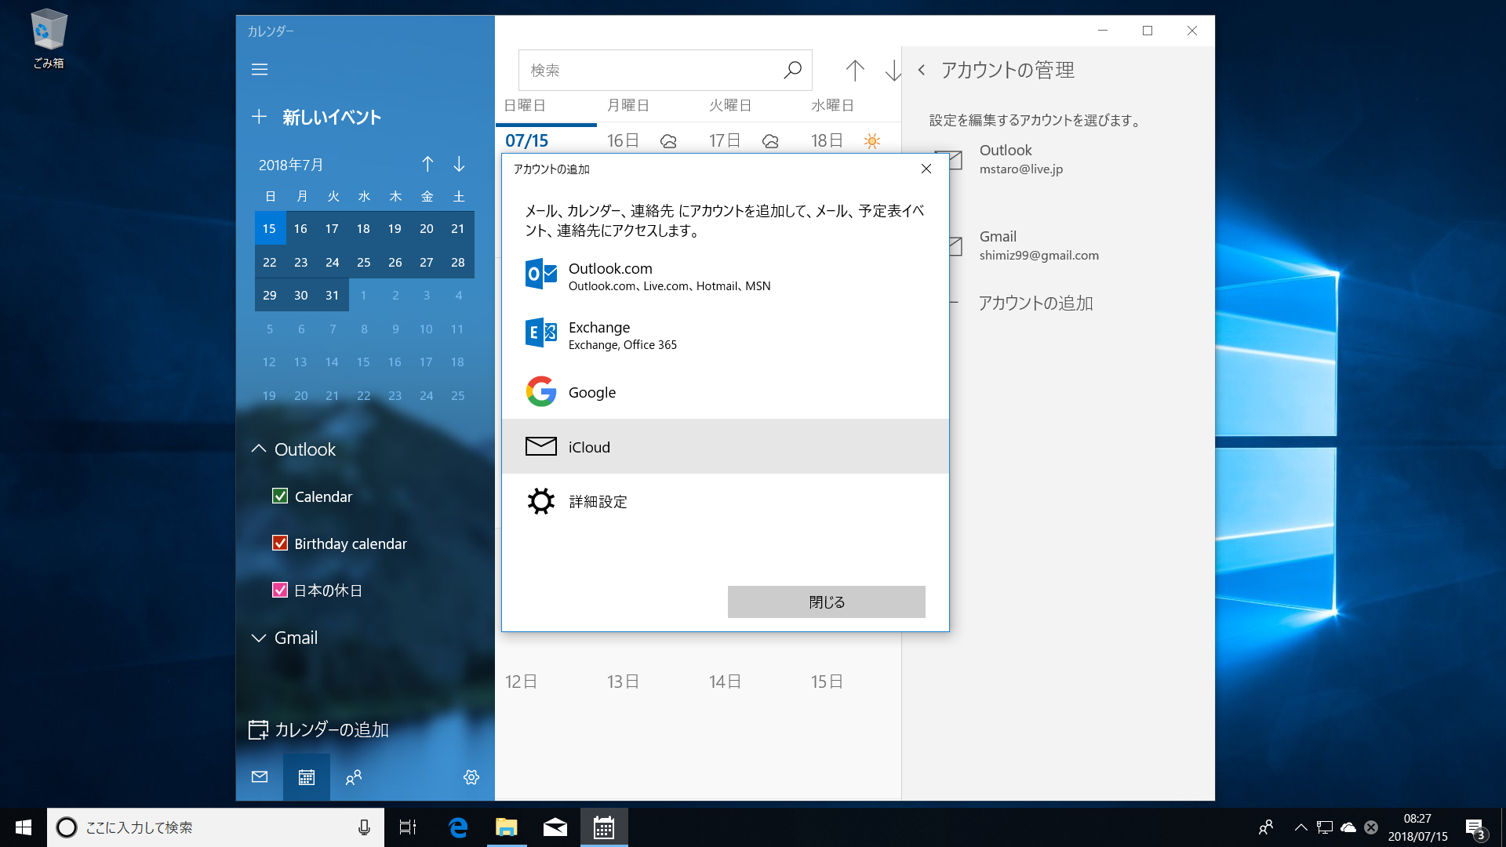Go back from アカウントの管理 panel
This screenshot has height=847, width=1506.
pos(922,70)
